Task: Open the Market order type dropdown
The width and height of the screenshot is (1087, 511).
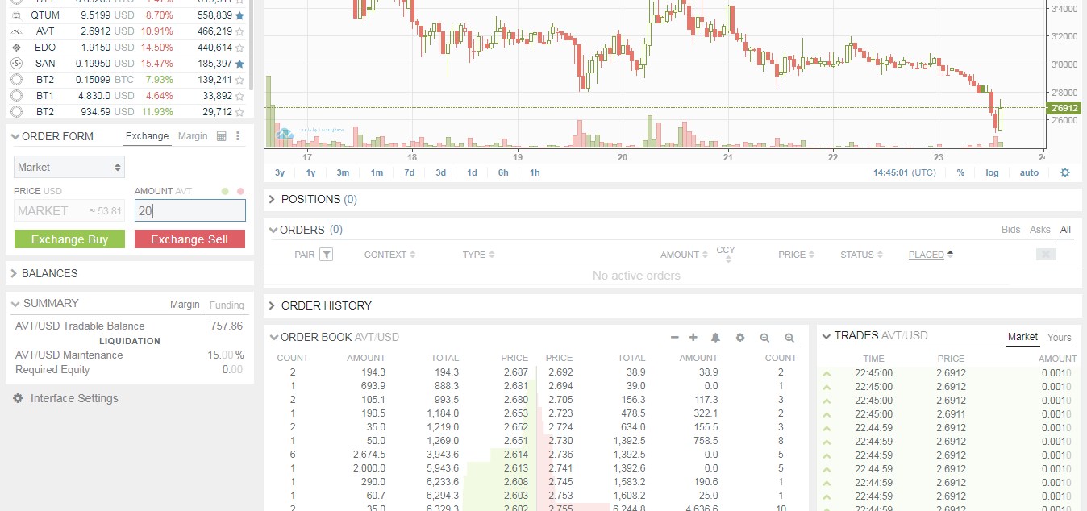Action: click(69, 167)
